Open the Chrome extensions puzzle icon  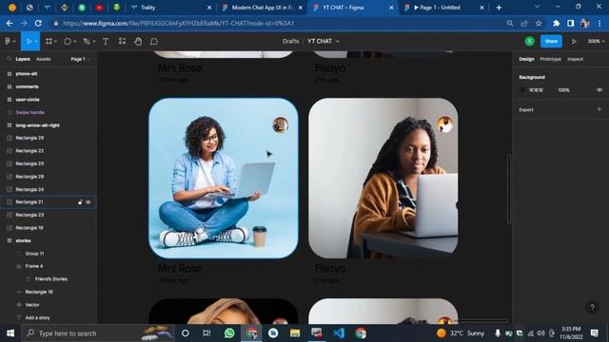pyautogui.click(x=556, y=23)
